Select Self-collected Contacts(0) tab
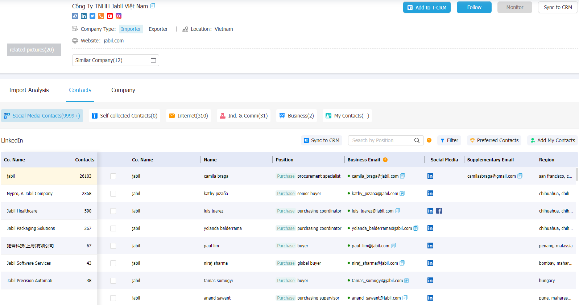Screen dimensions: 579x305 pyautogui.click(x=124, y=116)
